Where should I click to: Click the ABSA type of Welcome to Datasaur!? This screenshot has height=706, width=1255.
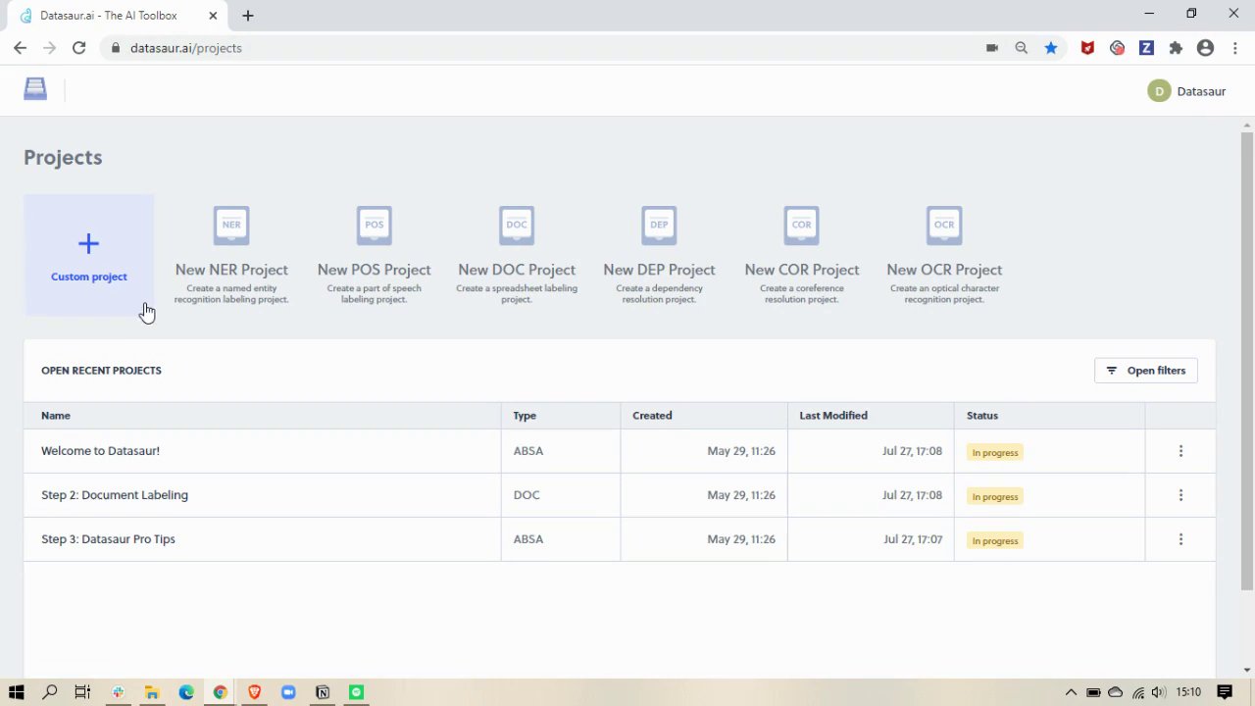point(527,451)
